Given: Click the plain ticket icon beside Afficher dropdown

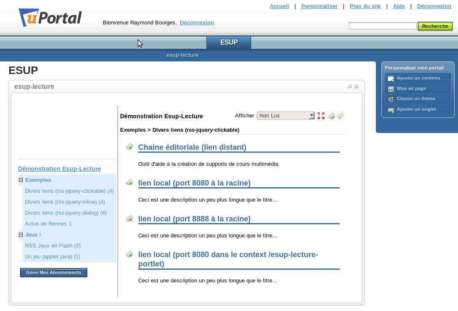Looking at the screenshot, I should (341, 116).
